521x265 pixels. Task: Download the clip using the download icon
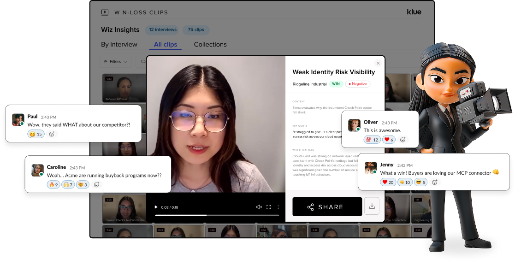coord(372,206)
